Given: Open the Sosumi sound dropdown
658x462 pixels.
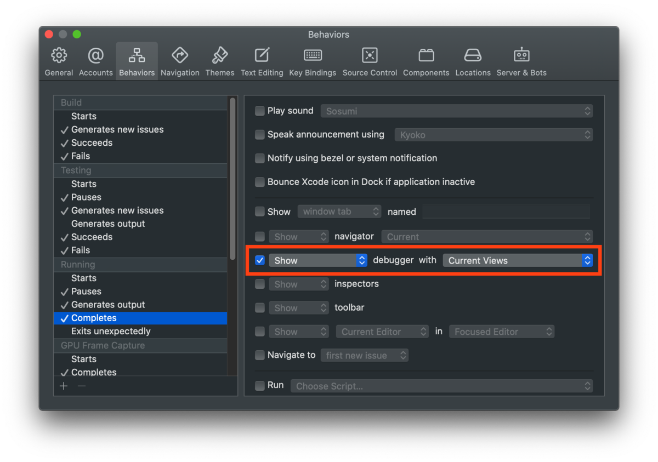Looking at the screenshot, I should click(x=457, y=111).
